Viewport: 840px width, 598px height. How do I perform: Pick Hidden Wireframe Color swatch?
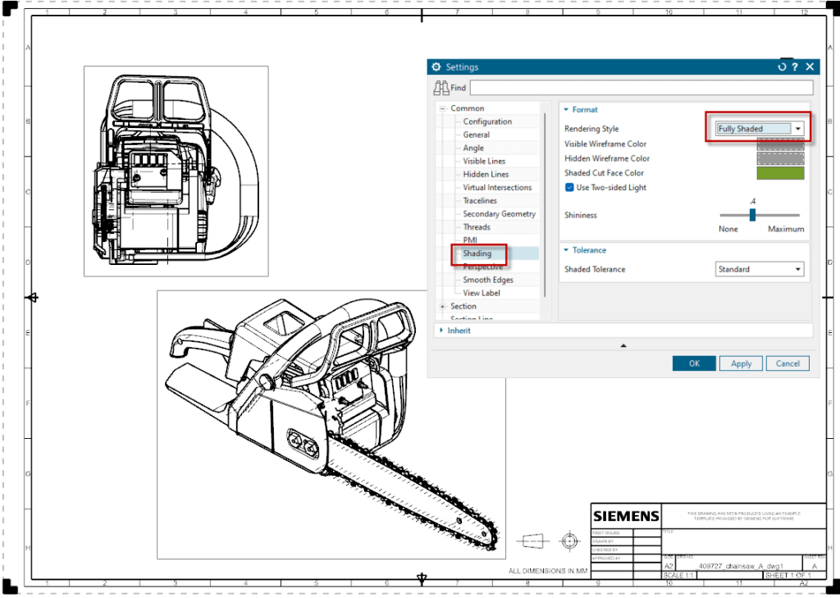point(780,158)
